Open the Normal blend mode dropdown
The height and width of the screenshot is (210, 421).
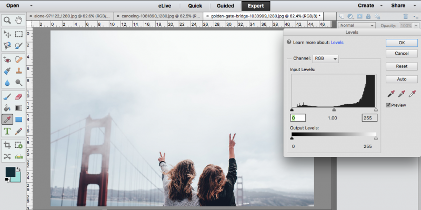click(357, 25)
